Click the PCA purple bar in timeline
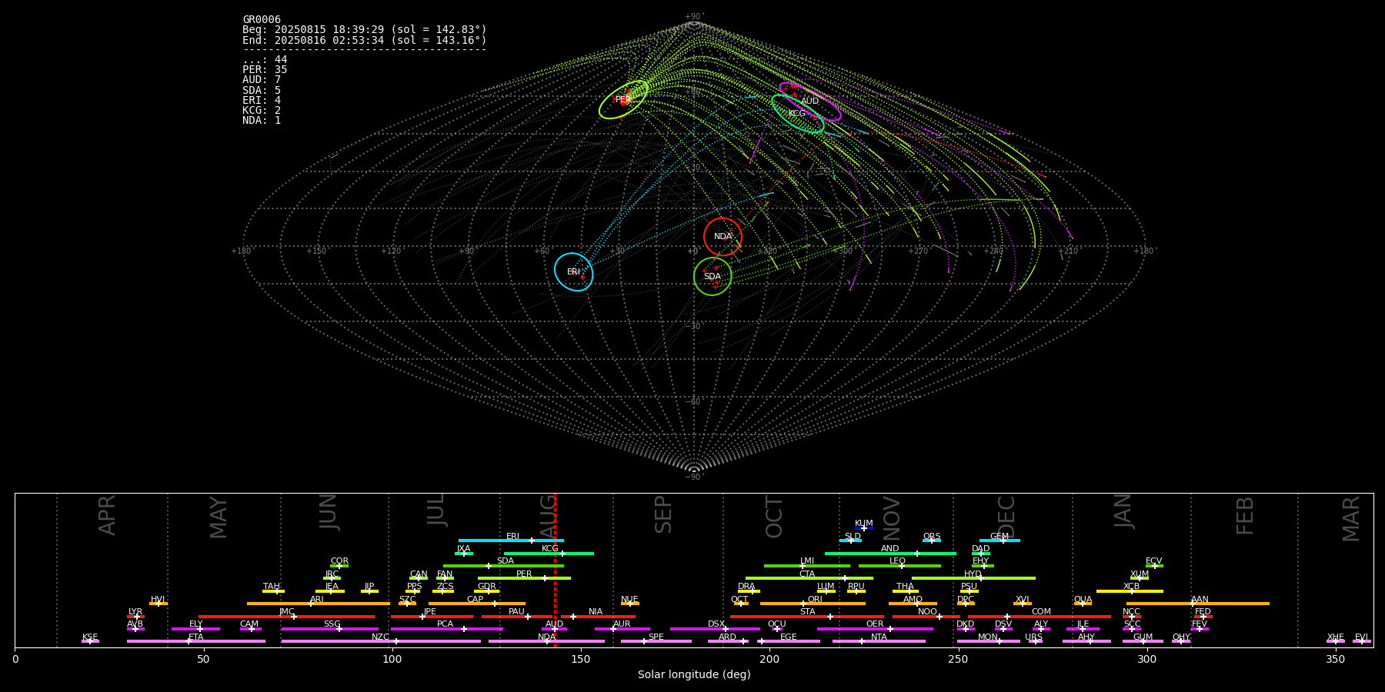Image resolution: width=1385 pixels, height=692 pixels. point(446,629)
